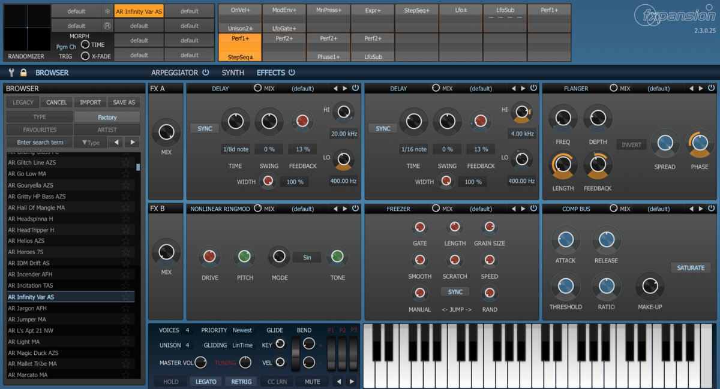Click previous preset arrow in browser search row
720x389 pixels.
116,143
